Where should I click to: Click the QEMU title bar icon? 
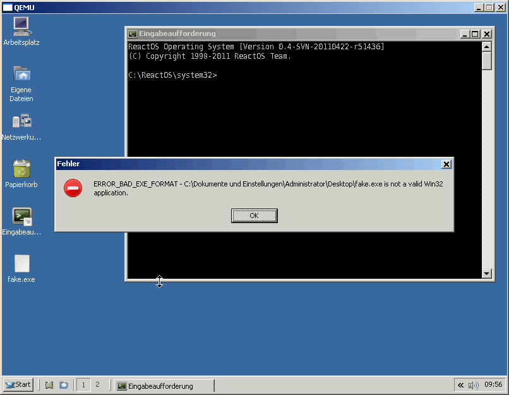click(x=8, y=8)
